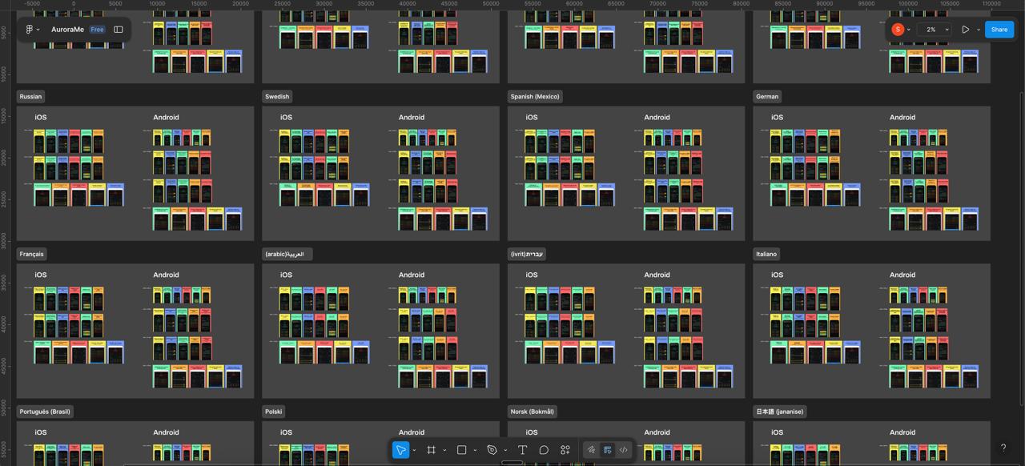Expand shape tools chevron
Screen dimensions: 1025x466
click(475, 450)
